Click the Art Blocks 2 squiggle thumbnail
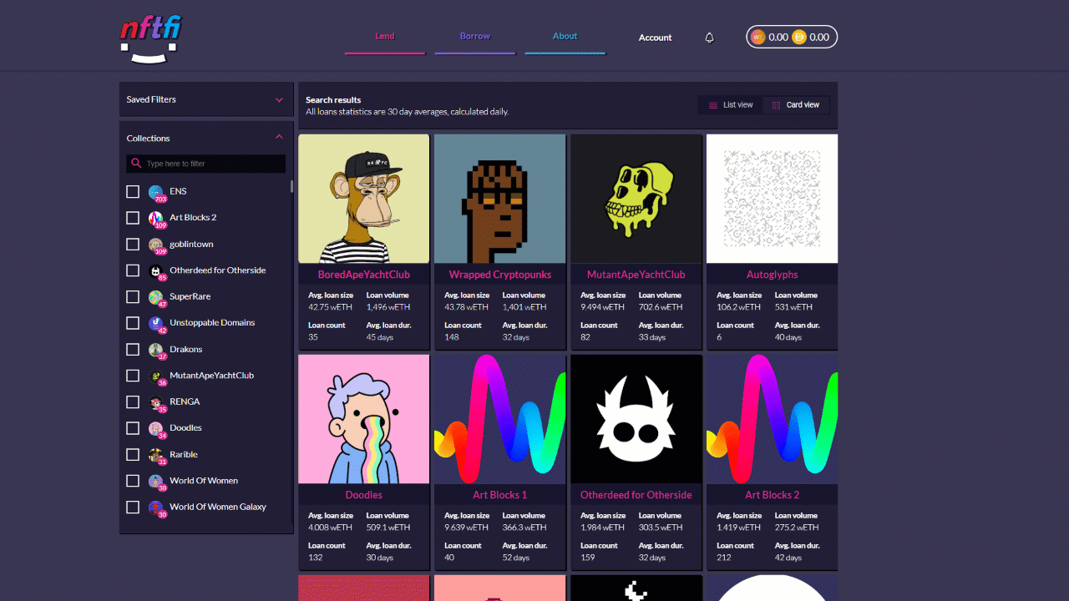Image resolution: width=1069 pixels, height=601 pixels. point(773,419)
